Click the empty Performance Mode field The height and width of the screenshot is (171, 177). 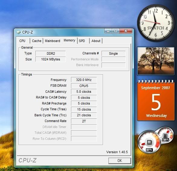113,59
